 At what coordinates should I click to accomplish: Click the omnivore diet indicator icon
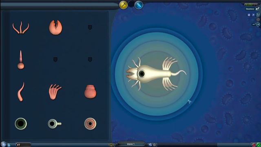pos(258,9)
